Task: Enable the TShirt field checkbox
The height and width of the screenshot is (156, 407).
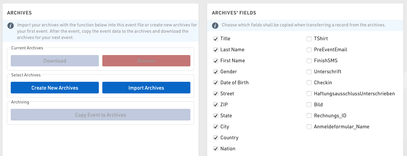Action: tap(309, 39)
